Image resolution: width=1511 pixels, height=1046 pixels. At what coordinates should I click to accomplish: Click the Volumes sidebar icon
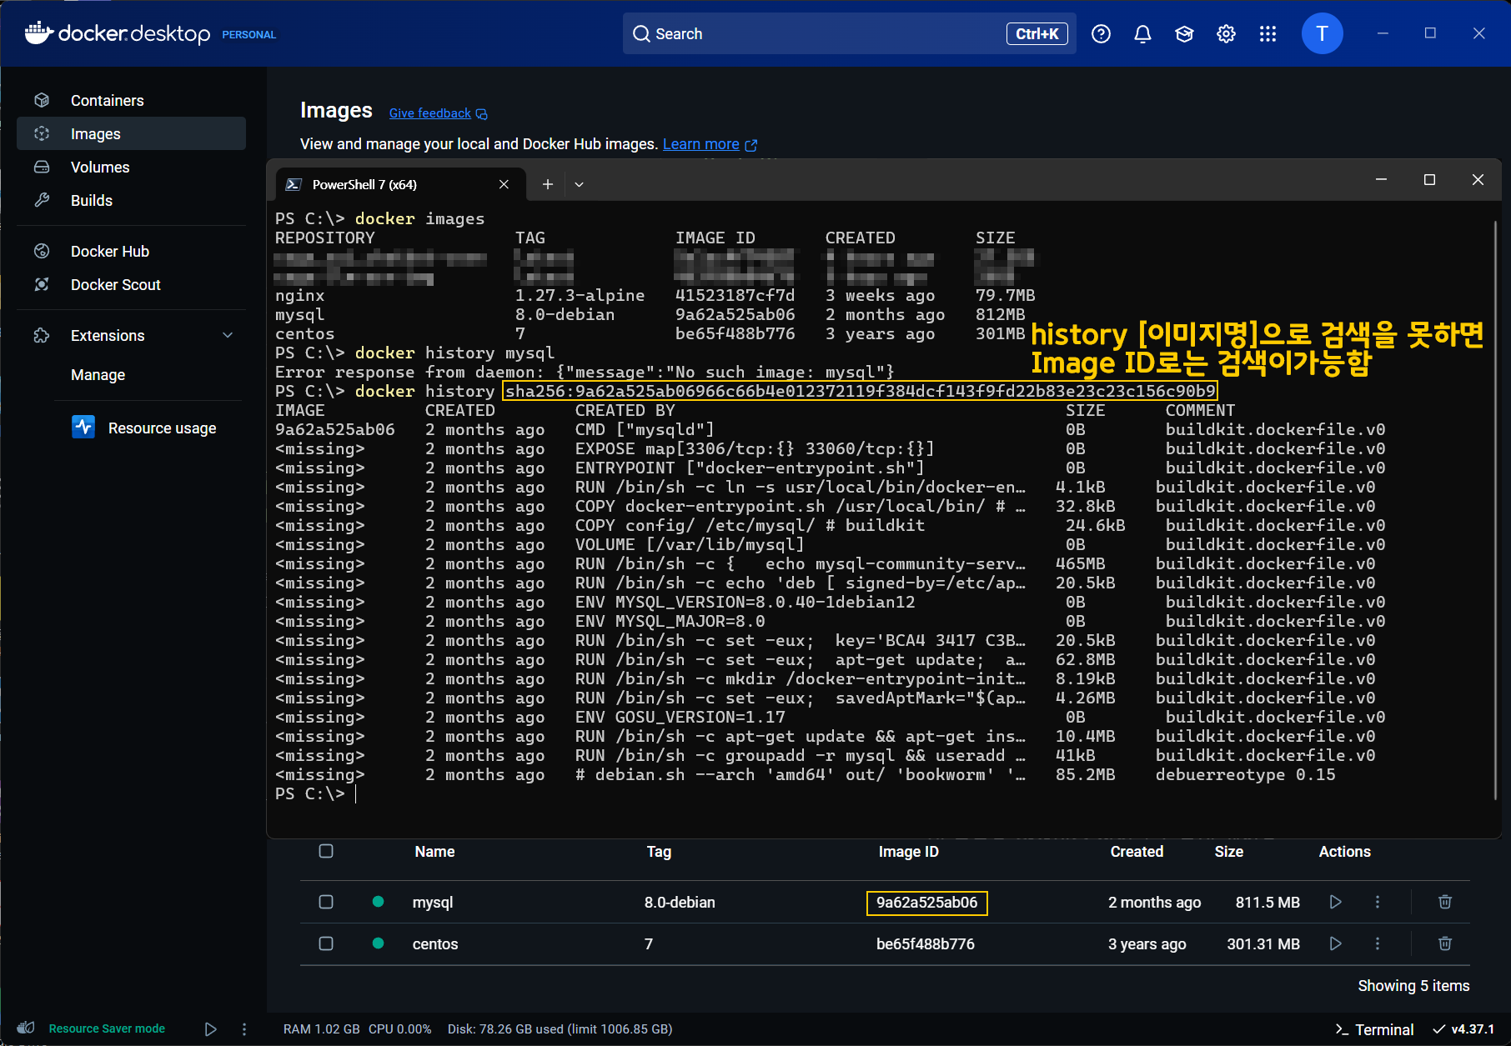[42, 168]
